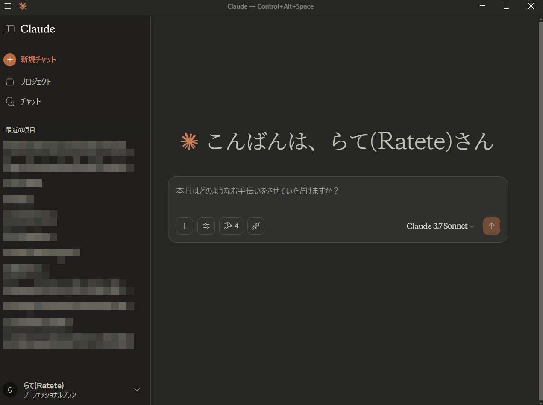Image resolution: width=543 pixels, height=405 pixels.
Task: Open プロジェクト from the sidebar
Action: (x=36, y=82)
